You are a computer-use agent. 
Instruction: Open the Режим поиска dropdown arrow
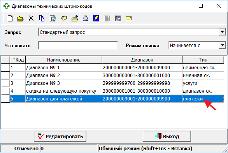coord(222,45)
